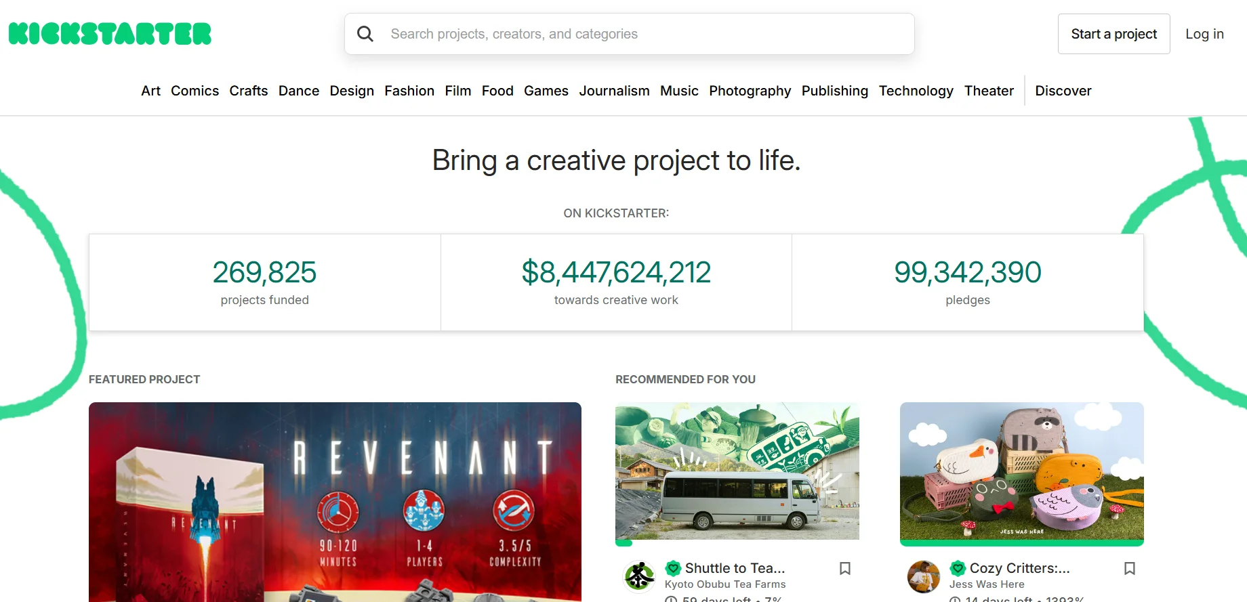Go to the Comics category
Image resolution: width=1247 pixels, height=602 pixels.
coord(195,91)
